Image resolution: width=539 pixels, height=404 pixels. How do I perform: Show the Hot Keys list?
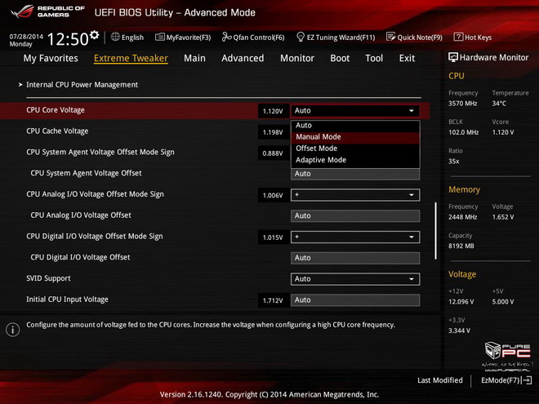pyautogui.click(x=478, y=37)
